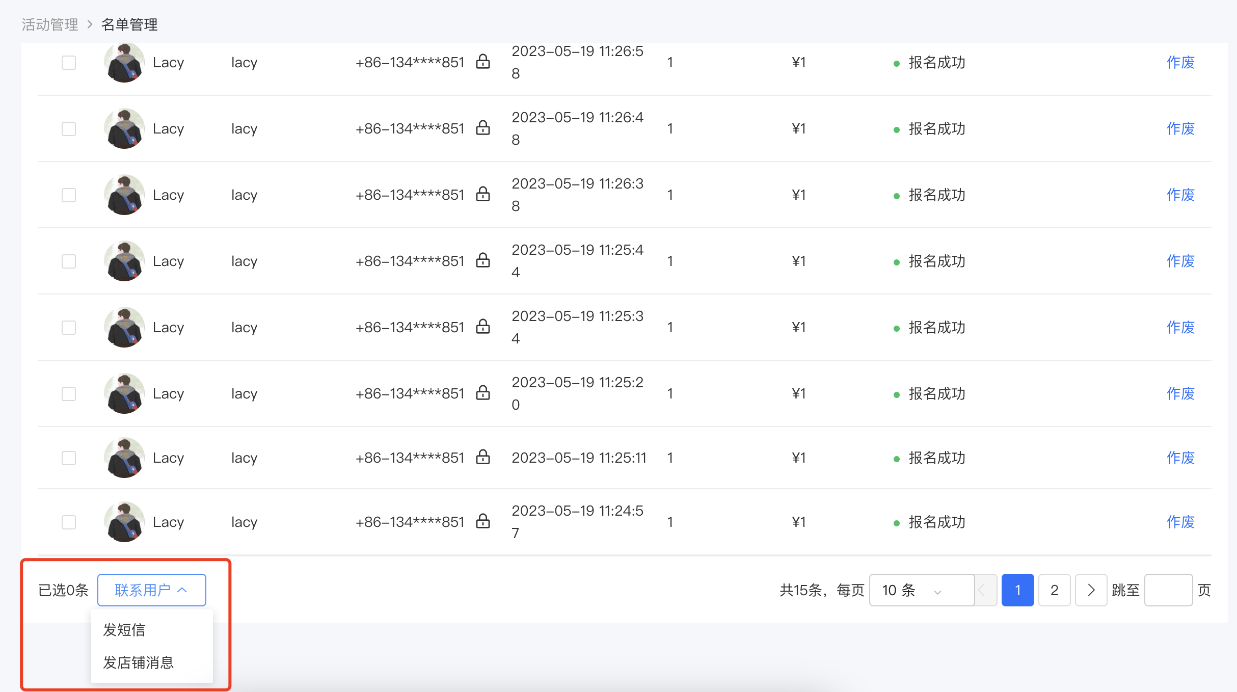The image size is (1237, 692).
Task: Go to next page arrow
Action: click(x=1091, y=590)
